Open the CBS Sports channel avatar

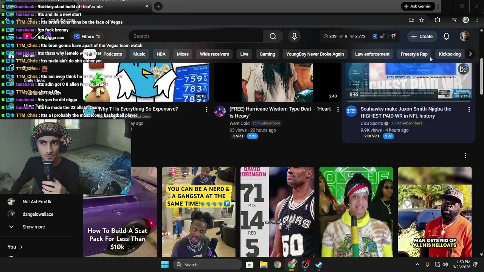point(351,111)
